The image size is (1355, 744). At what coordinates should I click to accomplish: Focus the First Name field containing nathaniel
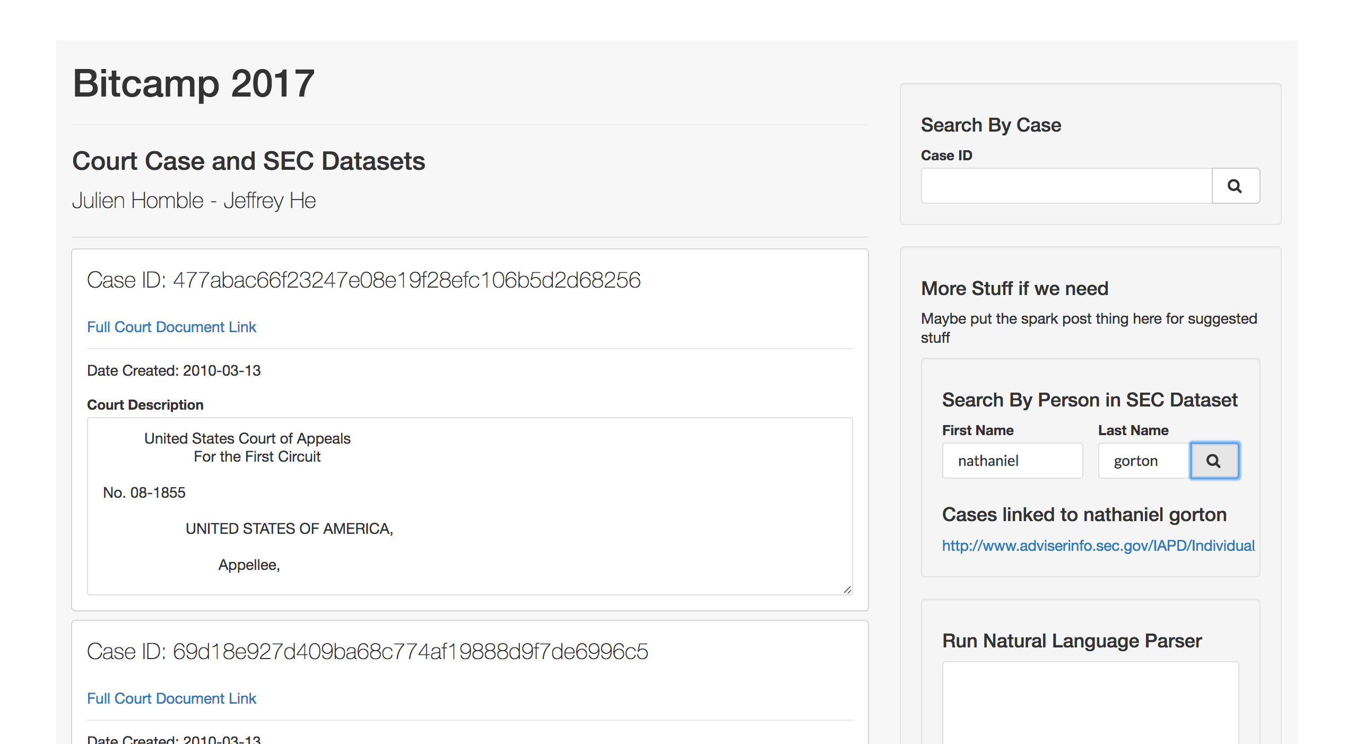pos(1012,461)
